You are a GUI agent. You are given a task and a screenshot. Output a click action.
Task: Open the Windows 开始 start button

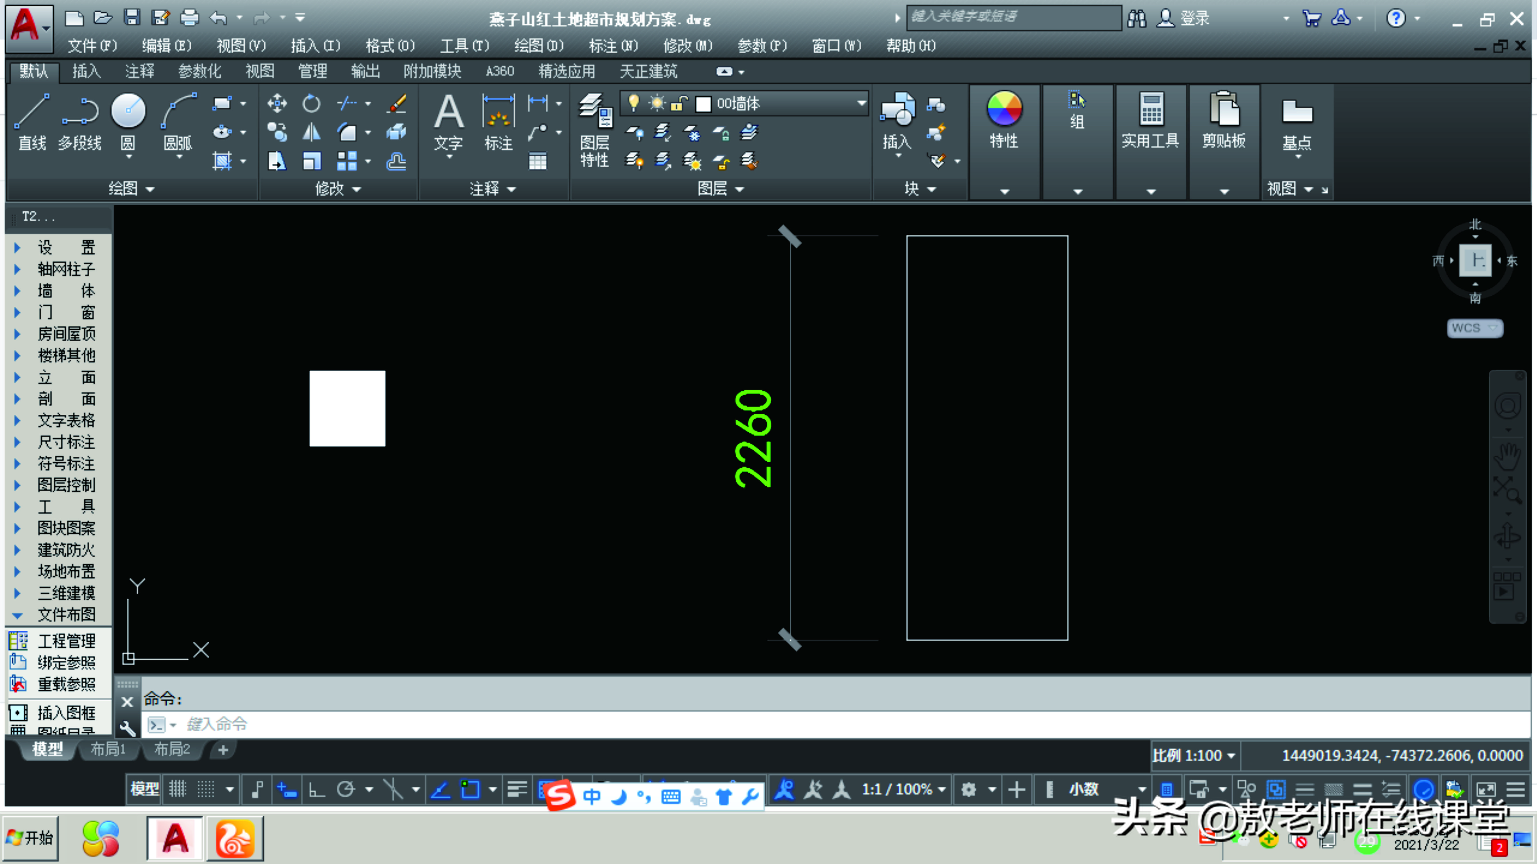(x=31, y=838)
